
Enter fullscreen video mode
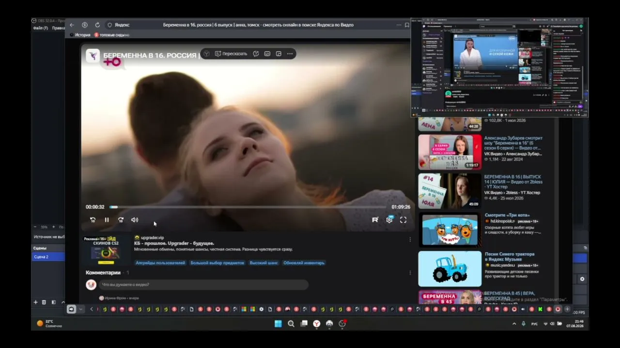pos(403,220)
